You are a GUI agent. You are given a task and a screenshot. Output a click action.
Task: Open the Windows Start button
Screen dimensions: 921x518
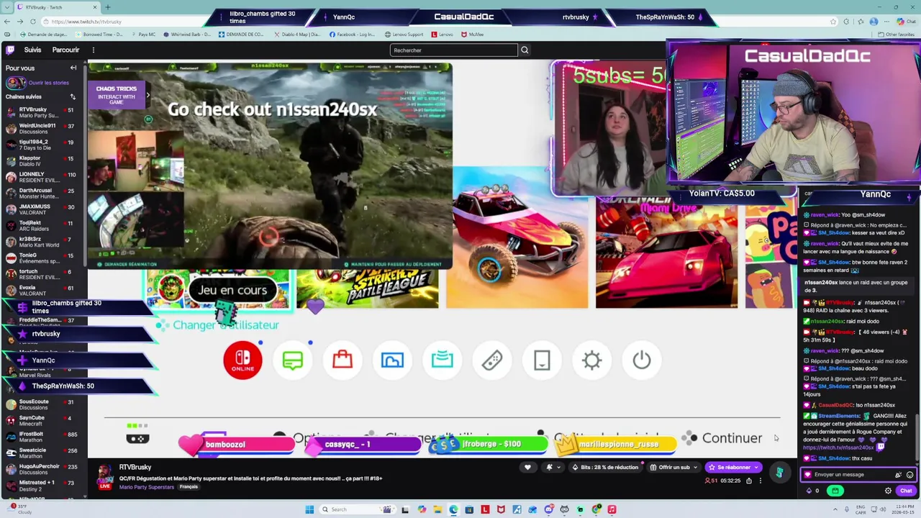[309, 509]
